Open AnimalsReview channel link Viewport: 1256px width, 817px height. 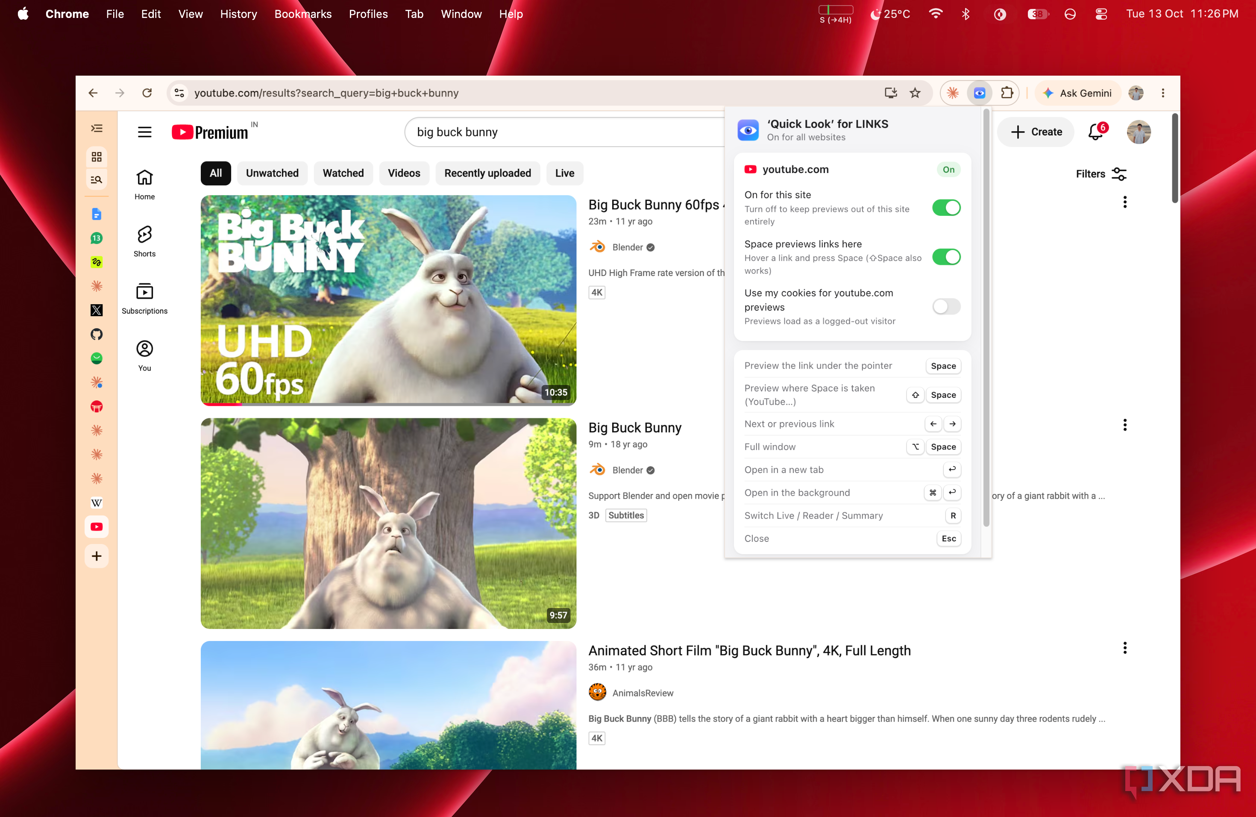tap(642, 693)
